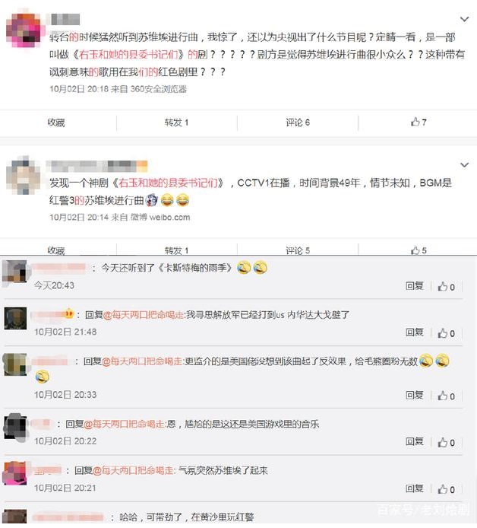Like the comment posted 10月02日 20:21
Viewport: 477px width, 528px height.
click(x=446, y=489)
